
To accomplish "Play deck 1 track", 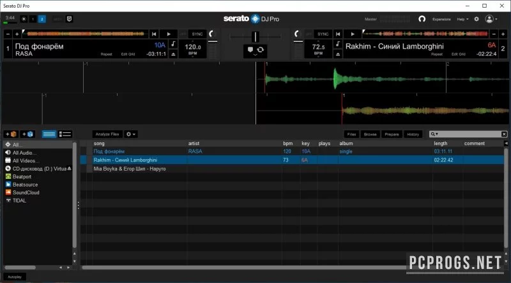I will tap(169, 34).
